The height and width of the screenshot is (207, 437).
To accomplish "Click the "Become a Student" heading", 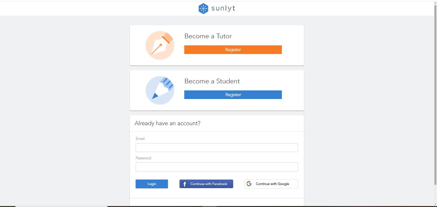I will (x=212, y=81).
